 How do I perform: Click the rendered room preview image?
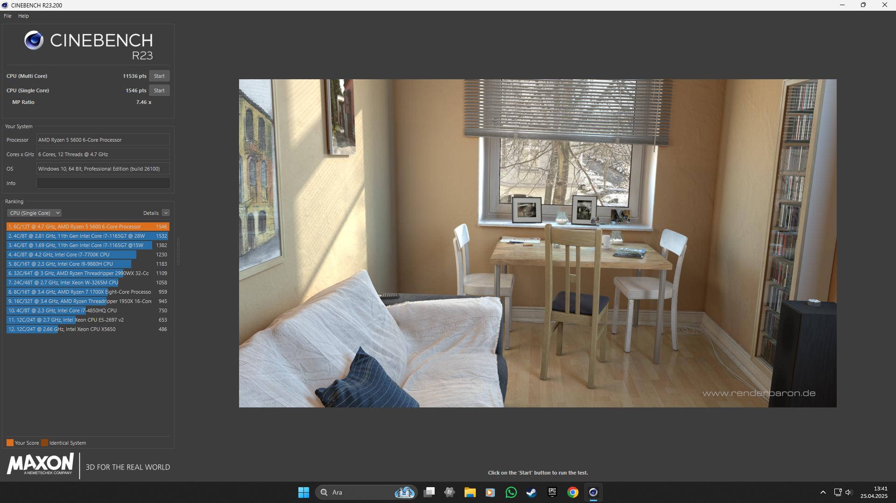pos(537,243)
